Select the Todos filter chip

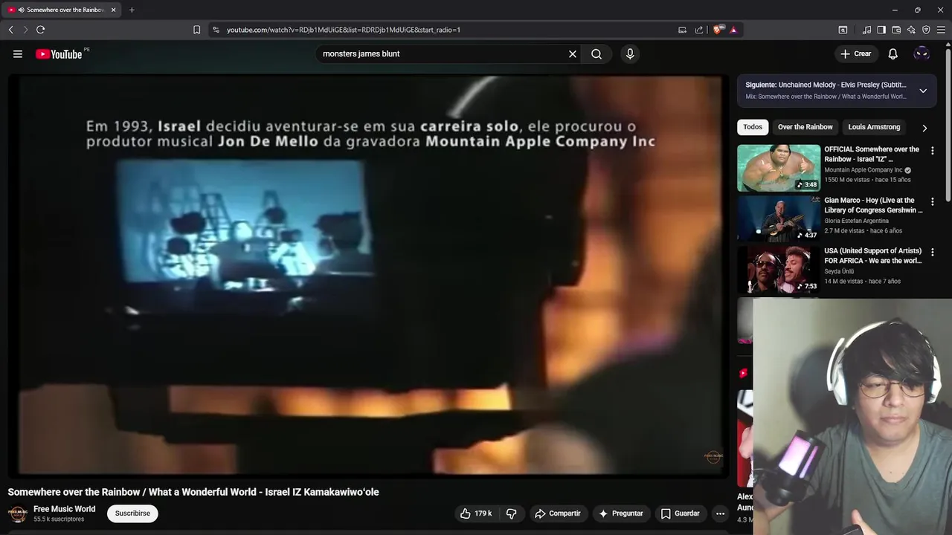click(753, 127)
